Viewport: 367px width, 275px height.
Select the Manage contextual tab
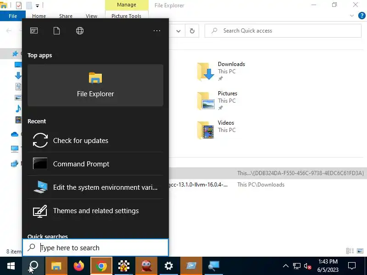click(x=127, y=5)
